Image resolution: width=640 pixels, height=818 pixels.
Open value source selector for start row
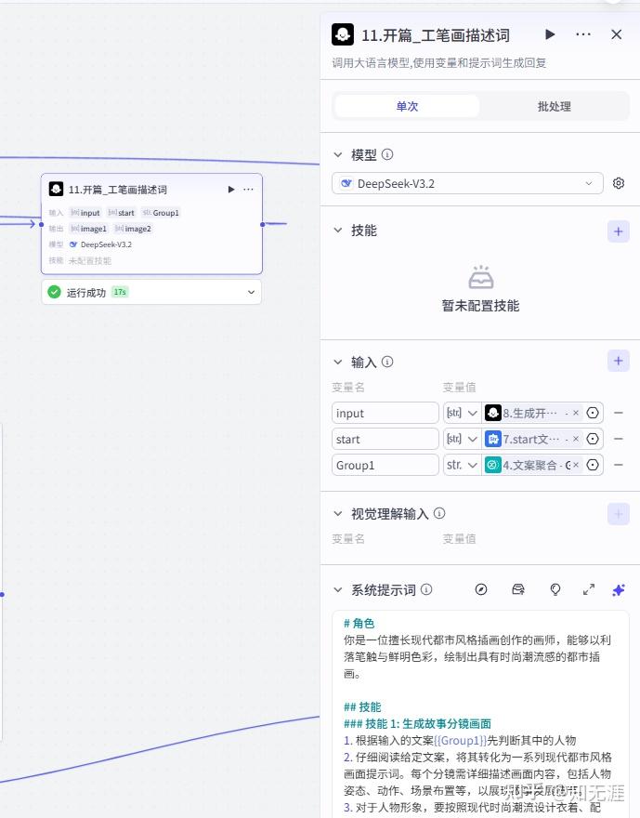pyautogui.click(x=593, y=439)
